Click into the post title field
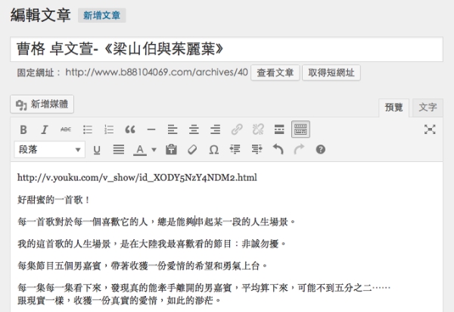Screen dimensions: 454x312 click(226, 49)
